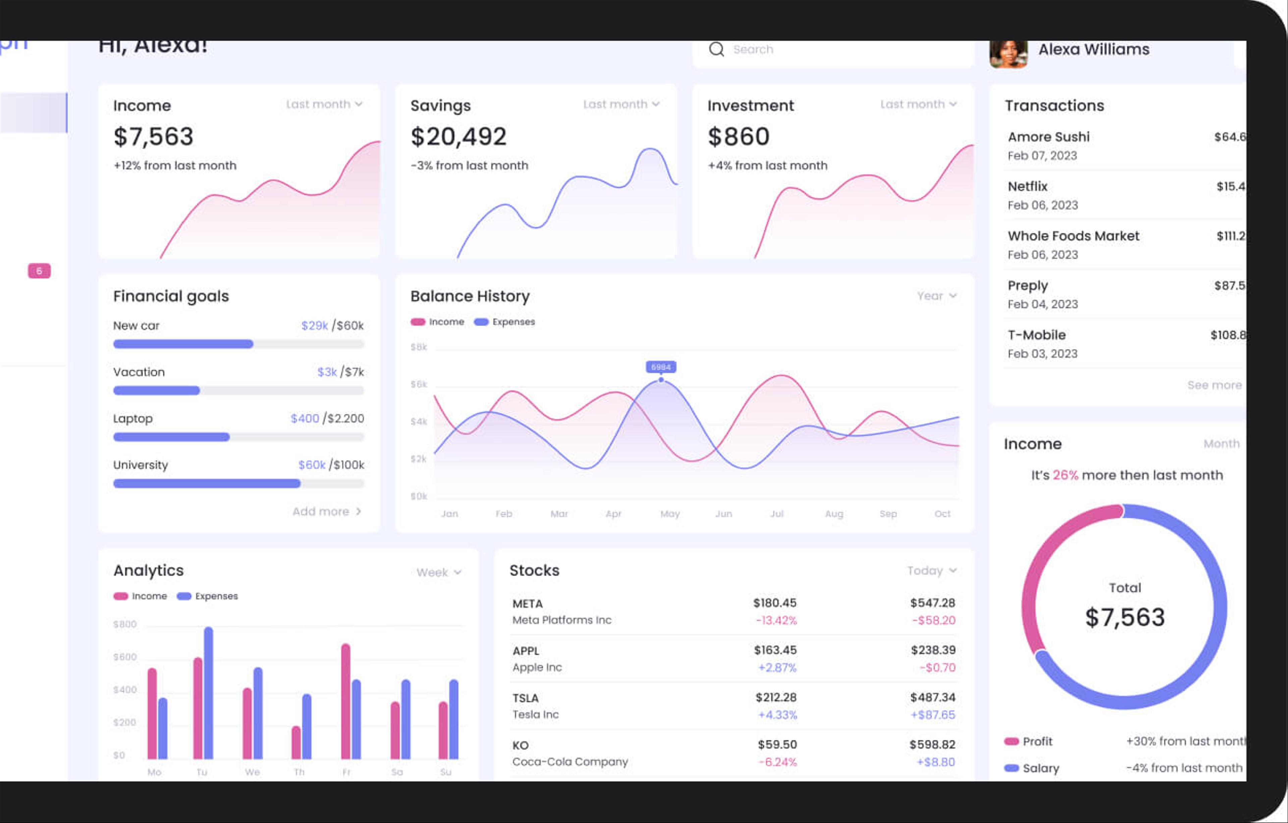The height and width of the screenshot is (823, 1288).
Task: Open Alexa Williams profile avatar
Action: 1008,54
